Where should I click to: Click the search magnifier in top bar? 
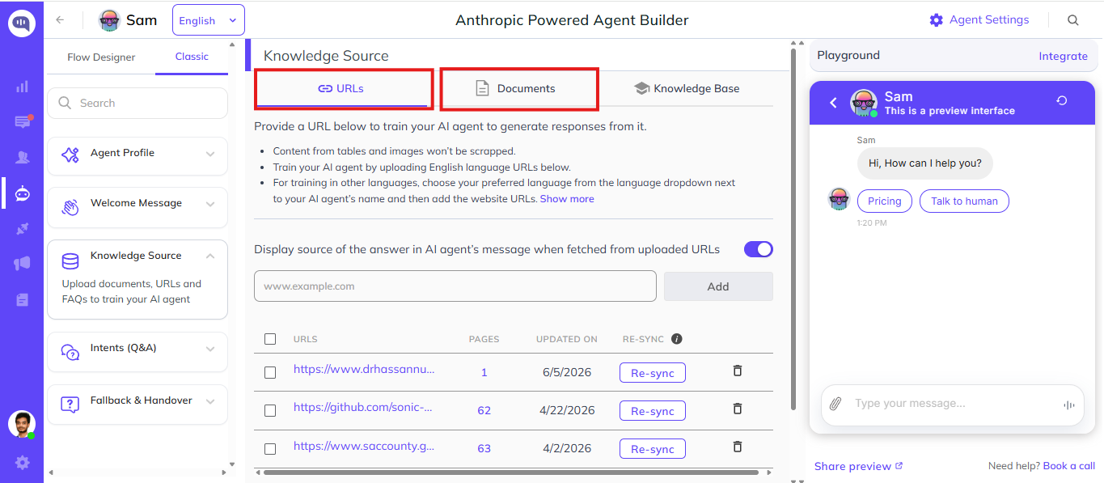coord(1073,20)
